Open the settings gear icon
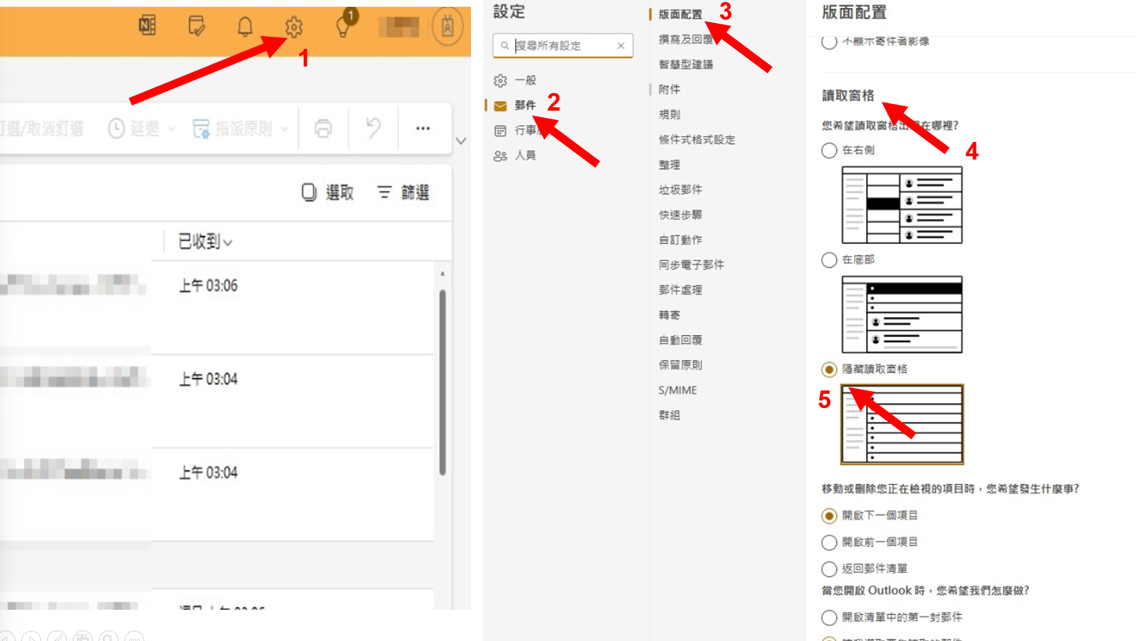 (294, 27)
